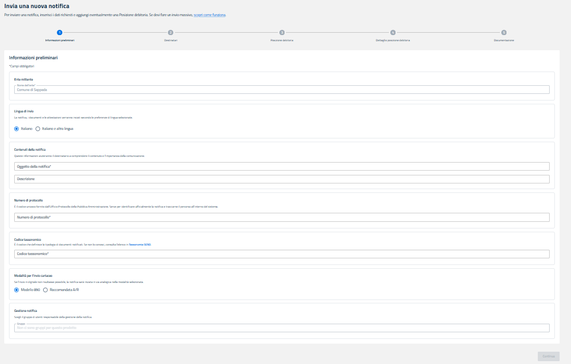
Task: Click the Numero di protocollo input
Action: pyautogui.click(x=282, y=218)
